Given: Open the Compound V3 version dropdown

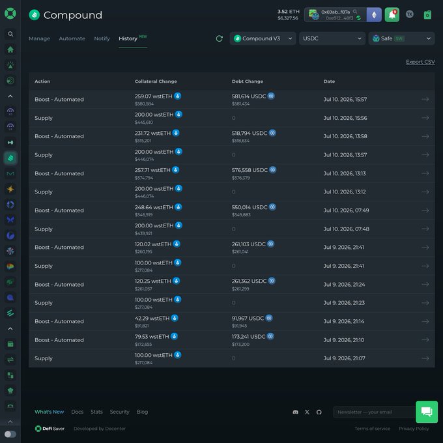Looking at the screenshot, I should (x=263, y=38).
